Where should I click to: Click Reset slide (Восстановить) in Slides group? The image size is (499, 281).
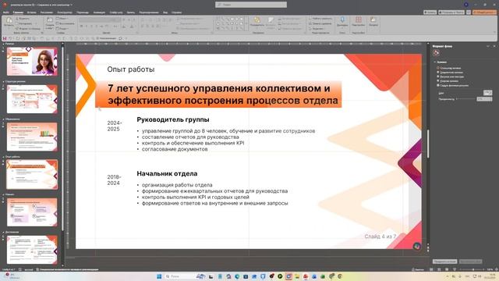65,23
